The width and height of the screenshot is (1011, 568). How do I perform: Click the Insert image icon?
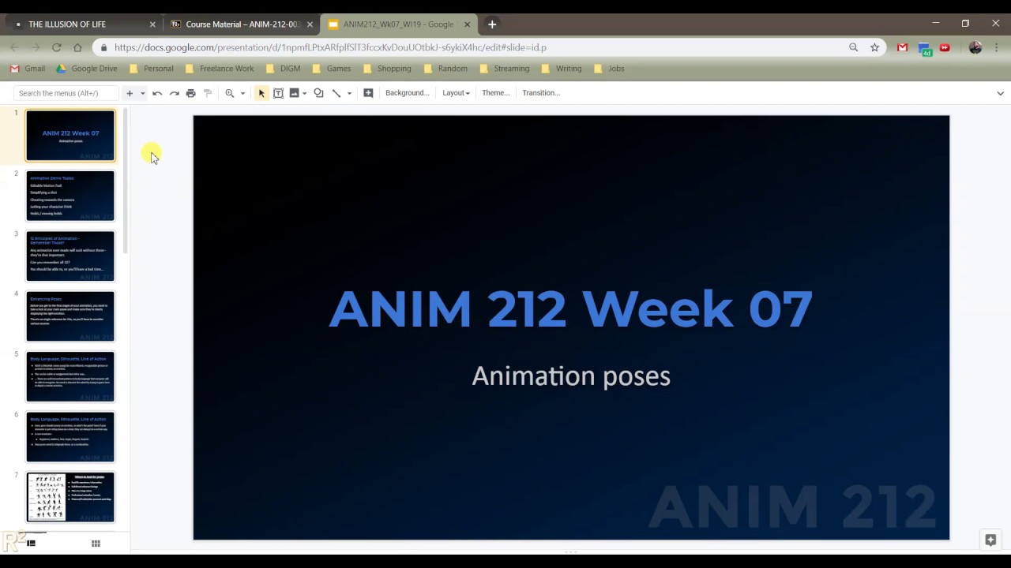295,93
